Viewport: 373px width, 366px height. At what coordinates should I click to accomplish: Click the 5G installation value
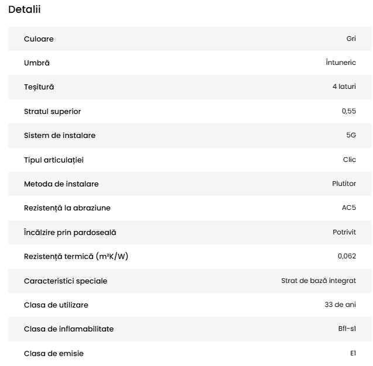(x=351, y=135)
